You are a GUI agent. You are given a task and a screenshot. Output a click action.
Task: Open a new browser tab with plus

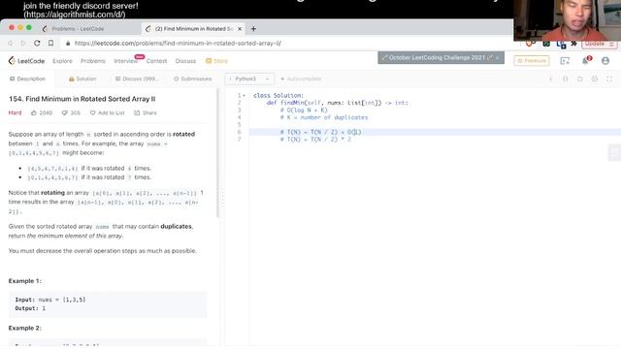tap(253, 29)
